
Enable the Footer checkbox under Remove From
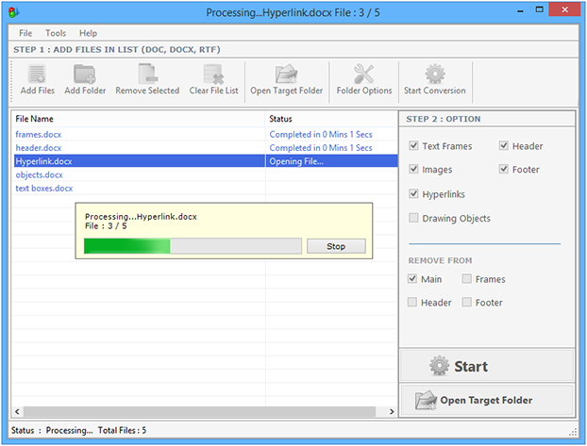[x=466, y=302]
